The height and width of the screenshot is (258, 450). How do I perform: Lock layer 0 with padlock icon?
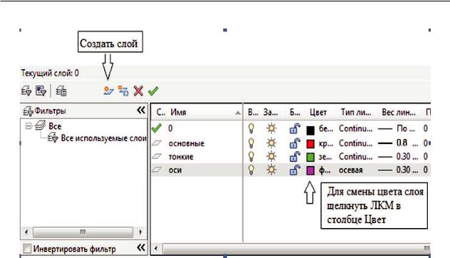[295, 128]
